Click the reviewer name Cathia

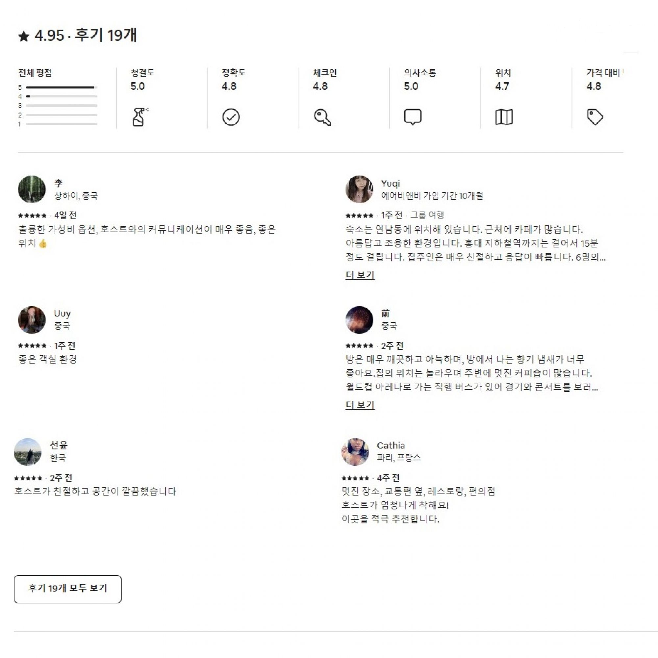(x=391, y=445)
